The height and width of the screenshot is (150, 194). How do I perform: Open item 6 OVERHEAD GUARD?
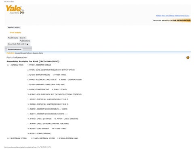[70, 80]
